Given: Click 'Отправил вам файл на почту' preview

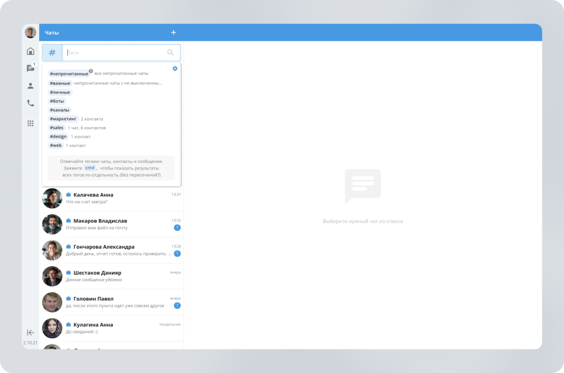Looking at the screenshot, I should 96,228.
